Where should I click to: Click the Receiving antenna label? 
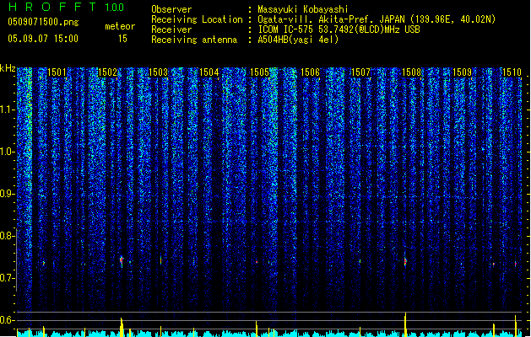pos(194,40)
